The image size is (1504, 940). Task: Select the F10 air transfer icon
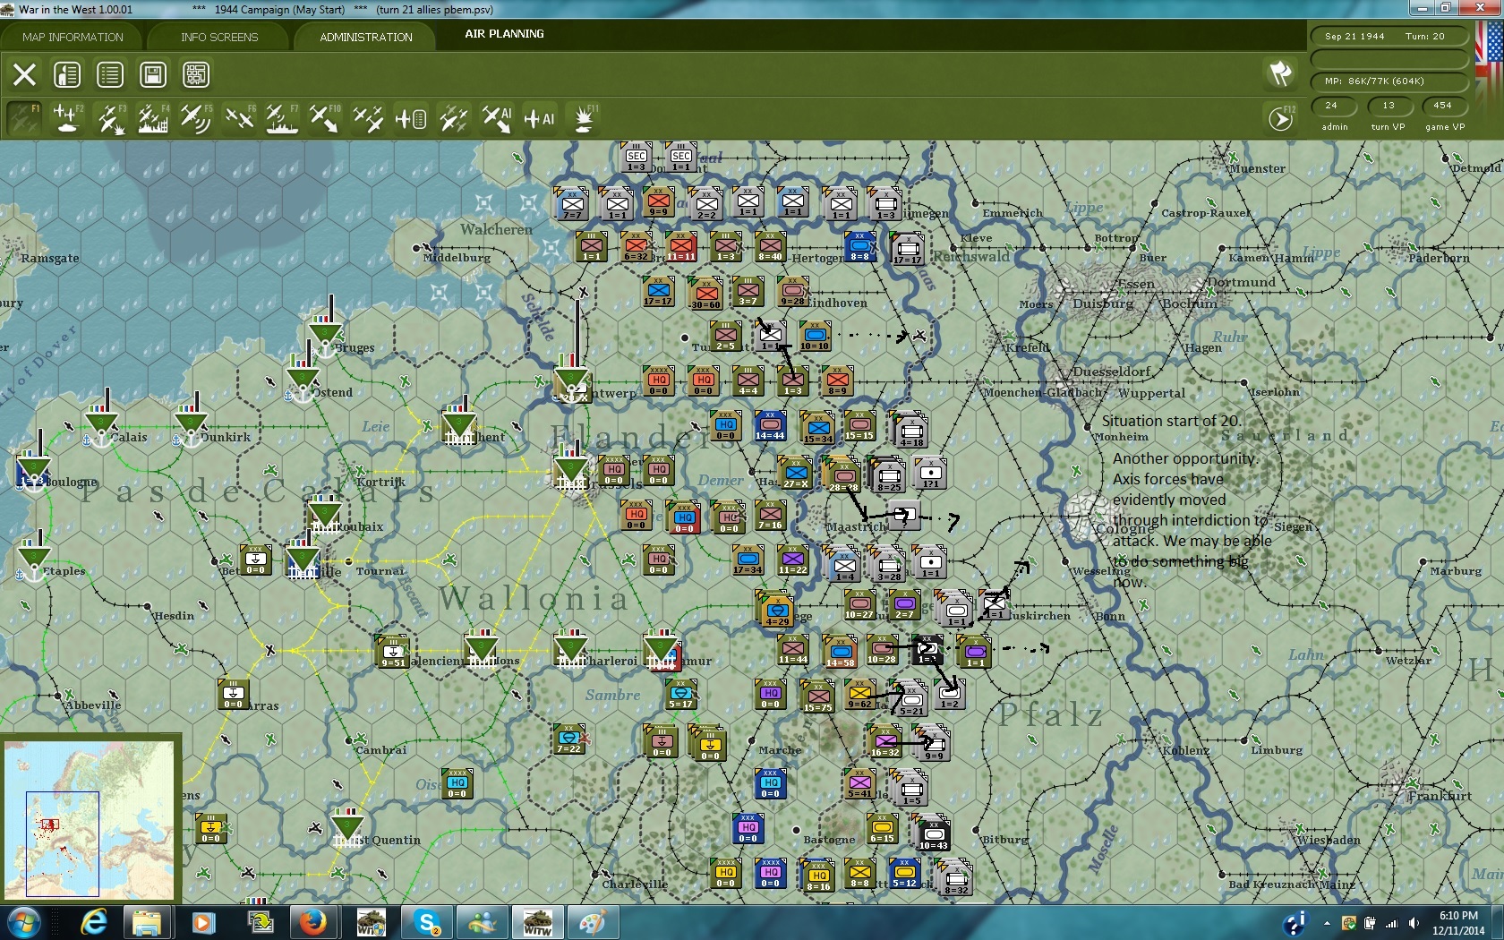[324, 118]
